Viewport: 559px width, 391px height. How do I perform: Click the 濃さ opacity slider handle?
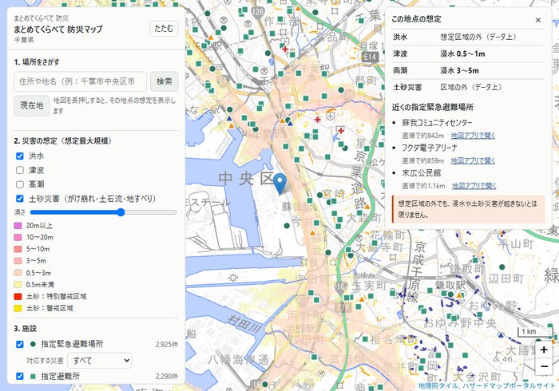tap(121, 212)
